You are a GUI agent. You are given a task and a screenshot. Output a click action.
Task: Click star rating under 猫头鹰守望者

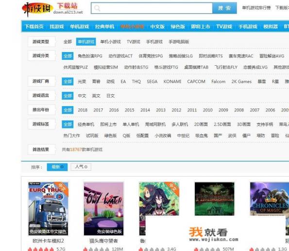tap(96, 249)
